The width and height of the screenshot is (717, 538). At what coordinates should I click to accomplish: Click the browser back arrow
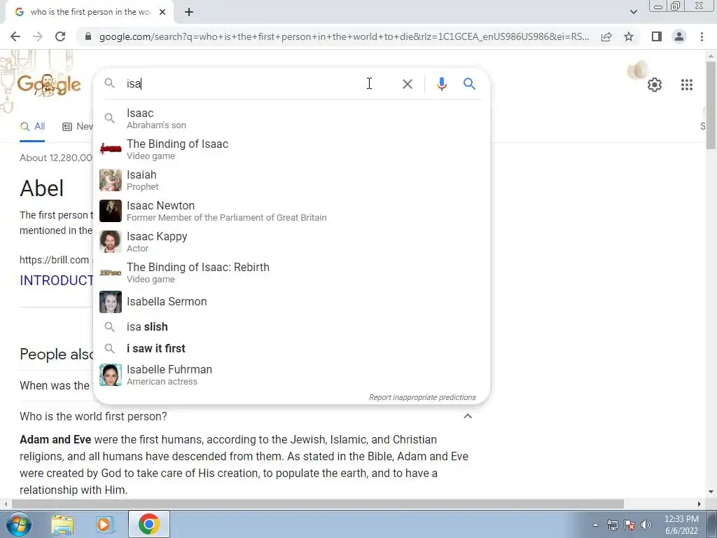click(15, 36)
